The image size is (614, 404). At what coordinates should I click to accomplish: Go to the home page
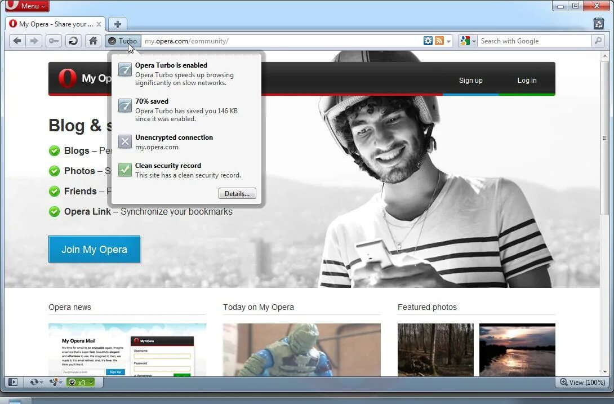pos(93,41)
